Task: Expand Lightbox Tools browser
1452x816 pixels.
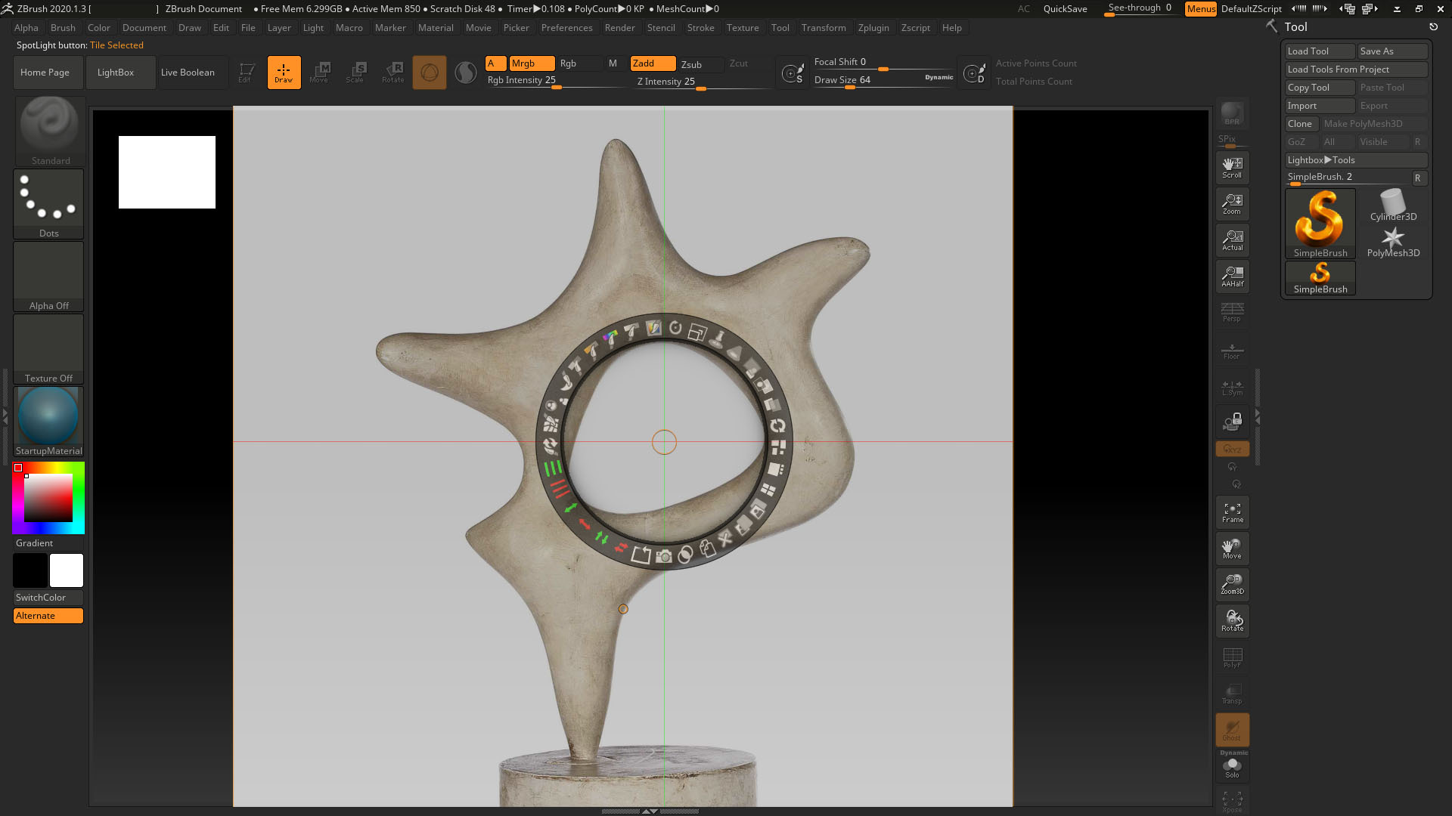Action: tap(1355, 160)
